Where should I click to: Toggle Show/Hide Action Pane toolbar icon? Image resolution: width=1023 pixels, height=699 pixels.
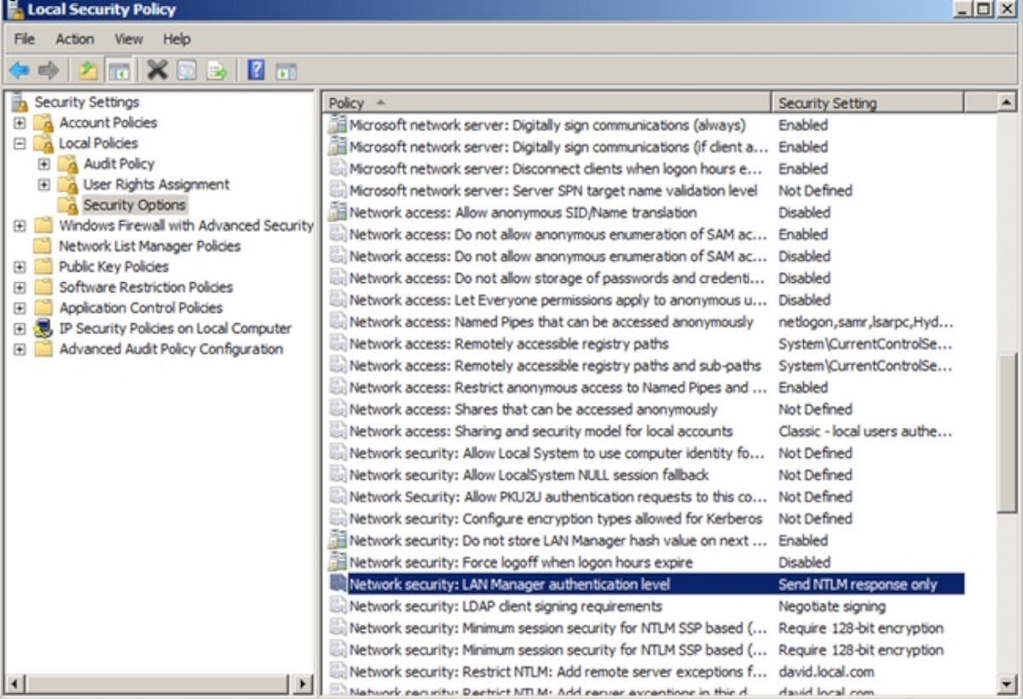tap(286, 70)
